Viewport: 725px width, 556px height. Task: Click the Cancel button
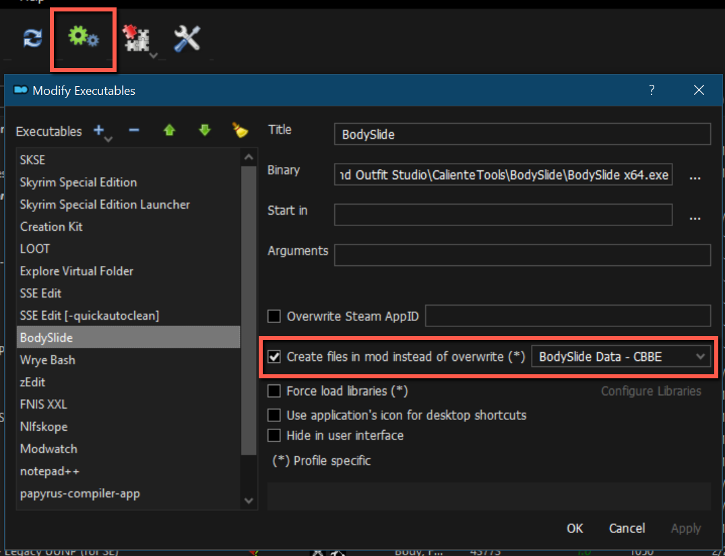[627, 528]
